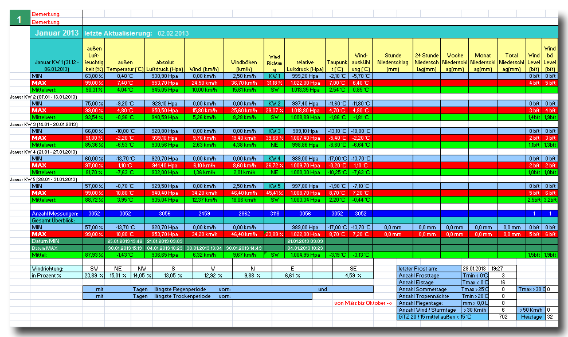Click the 'Datum MAX' row label

(x=57, y=248)
